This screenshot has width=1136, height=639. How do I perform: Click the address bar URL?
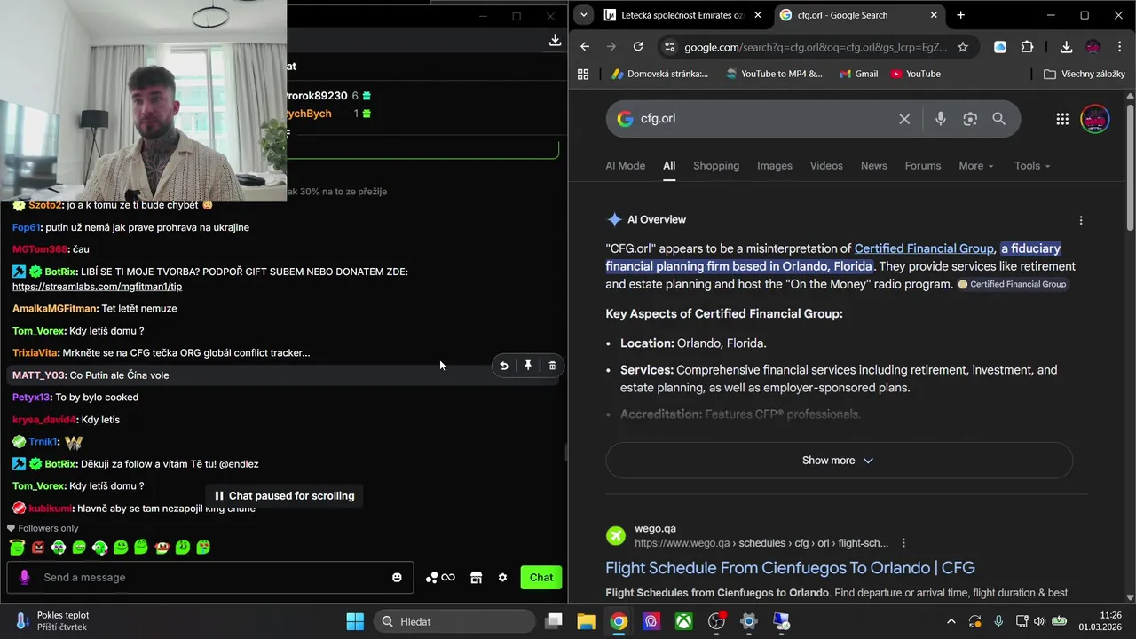816,47
